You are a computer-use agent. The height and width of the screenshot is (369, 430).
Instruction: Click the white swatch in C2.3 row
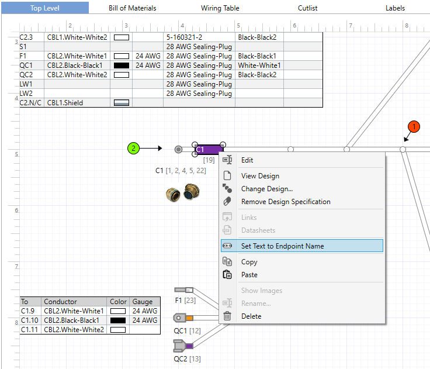122,37
